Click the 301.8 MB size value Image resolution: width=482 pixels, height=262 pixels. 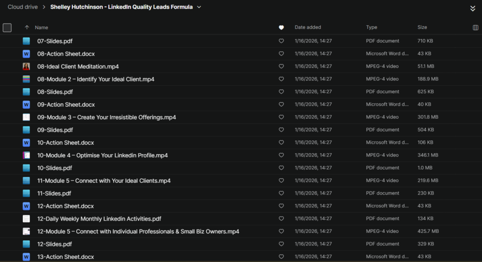click(428, 117)
